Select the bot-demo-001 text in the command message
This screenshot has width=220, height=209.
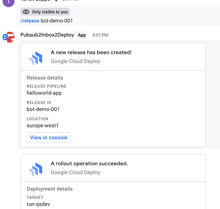click(57, 21)
